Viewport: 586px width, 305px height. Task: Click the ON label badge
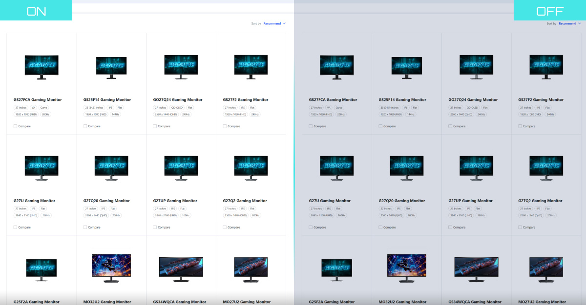(36, 11)
